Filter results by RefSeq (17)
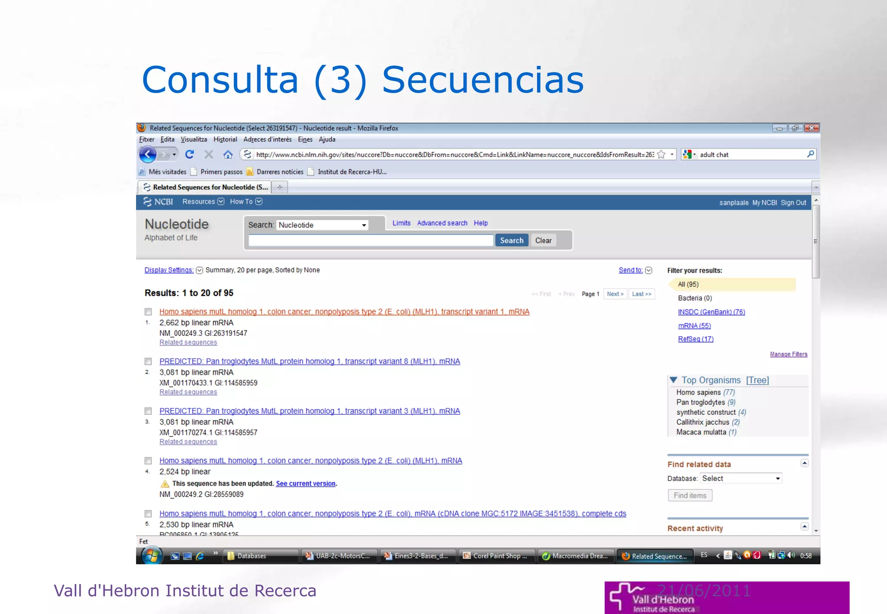The height and width of the screenshot is (614, 887). click(x=696, y=339)
